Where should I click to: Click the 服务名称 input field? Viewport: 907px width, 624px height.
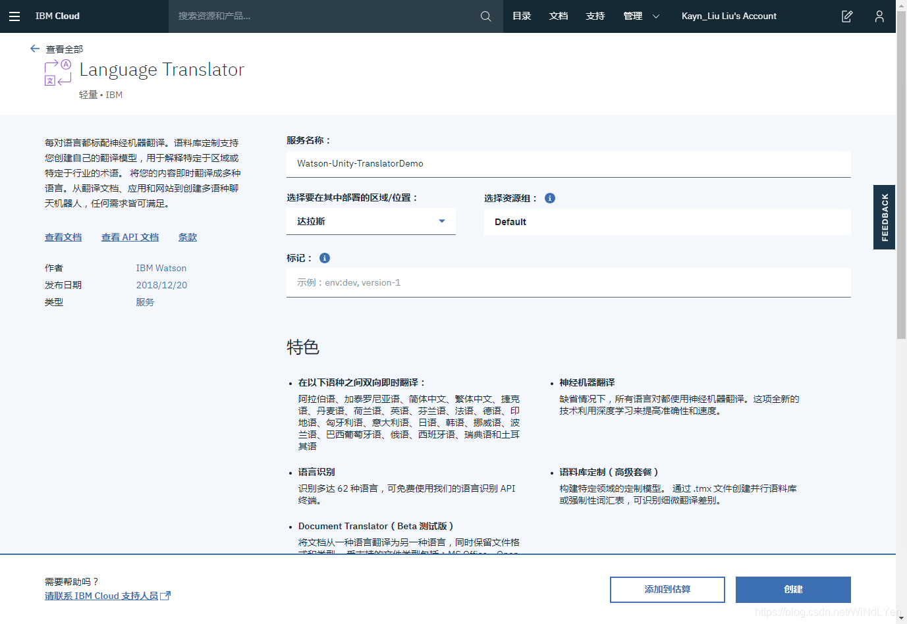tap(568, 164)
